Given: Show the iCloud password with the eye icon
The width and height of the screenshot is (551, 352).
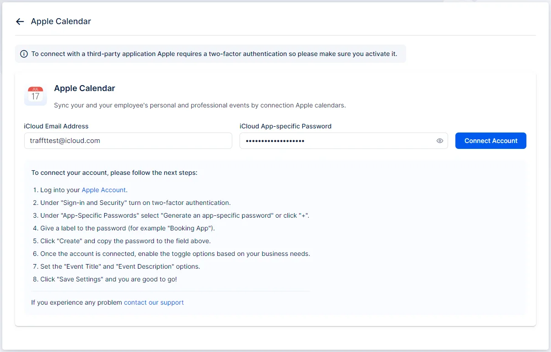Looking at the screenshot, I should [439, 141].
